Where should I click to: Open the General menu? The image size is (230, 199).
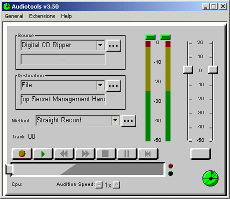coord(14,16)
